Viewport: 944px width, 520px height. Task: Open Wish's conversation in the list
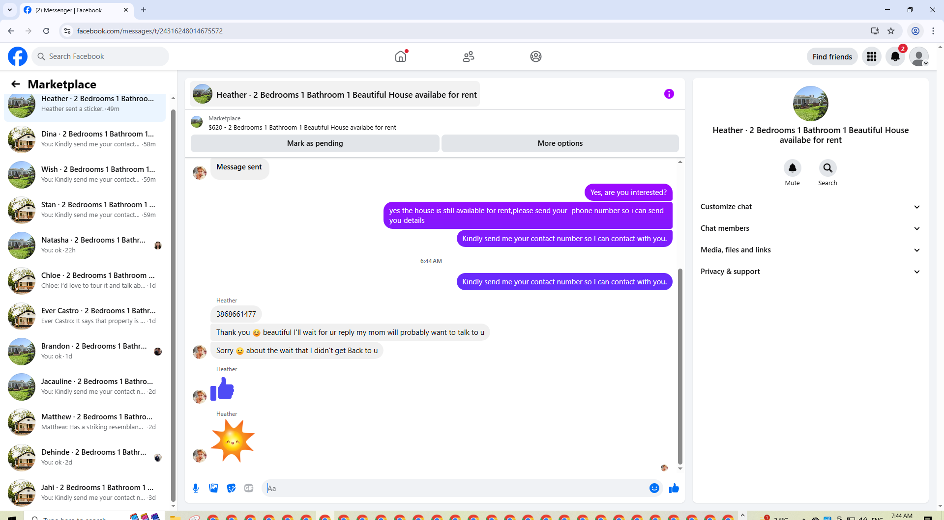(85, 174)
